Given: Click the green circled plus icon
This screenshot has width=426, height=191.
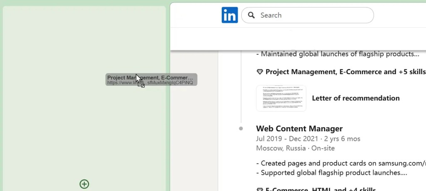Looking at the screenshot, I should (x=84, y=184).
